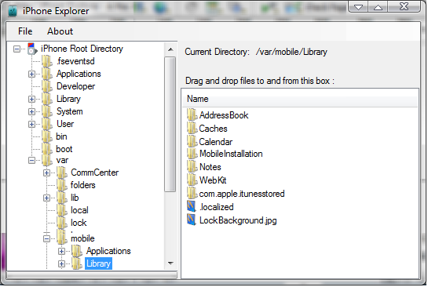The height and width of the screenshot is (287, 428).
Task: Click the var folder icon
Action: tap(47, 160)
